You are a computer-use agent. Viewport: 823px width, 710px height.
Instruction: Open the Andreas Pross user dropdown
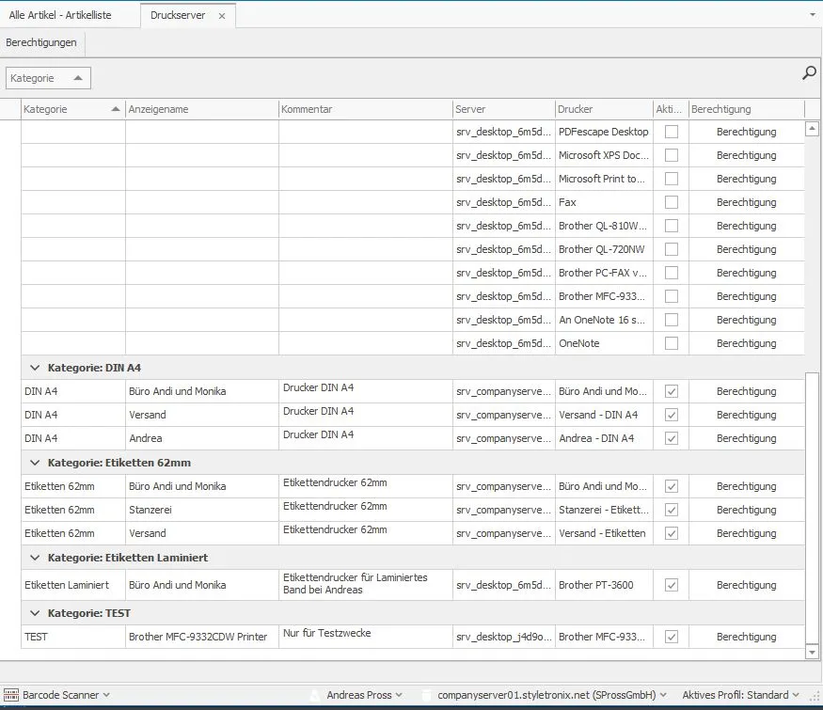coord(399,695)
